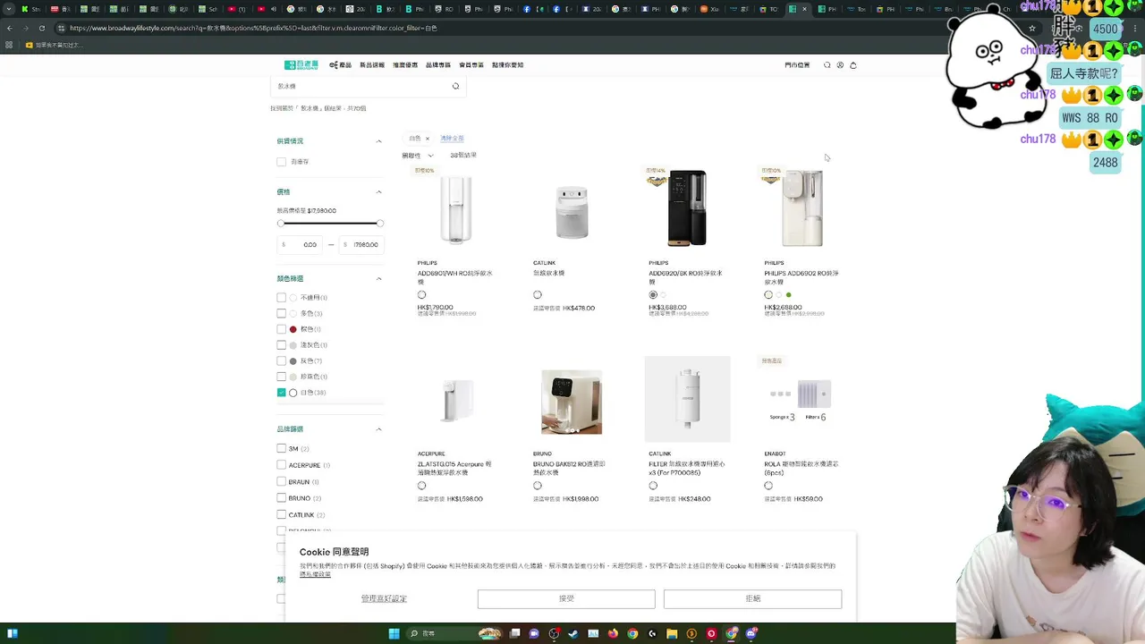Bookmark this page with the star icon
The width and height of the screenshot is (1145, 644).
point(1031,28)
